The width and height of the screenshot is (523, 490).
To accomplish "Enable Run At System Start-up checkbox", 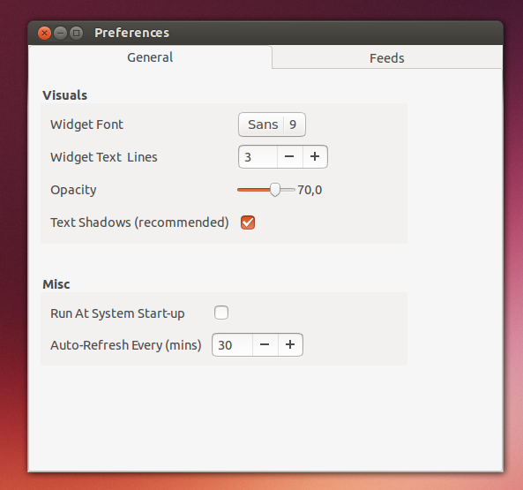I will point(221,313).
